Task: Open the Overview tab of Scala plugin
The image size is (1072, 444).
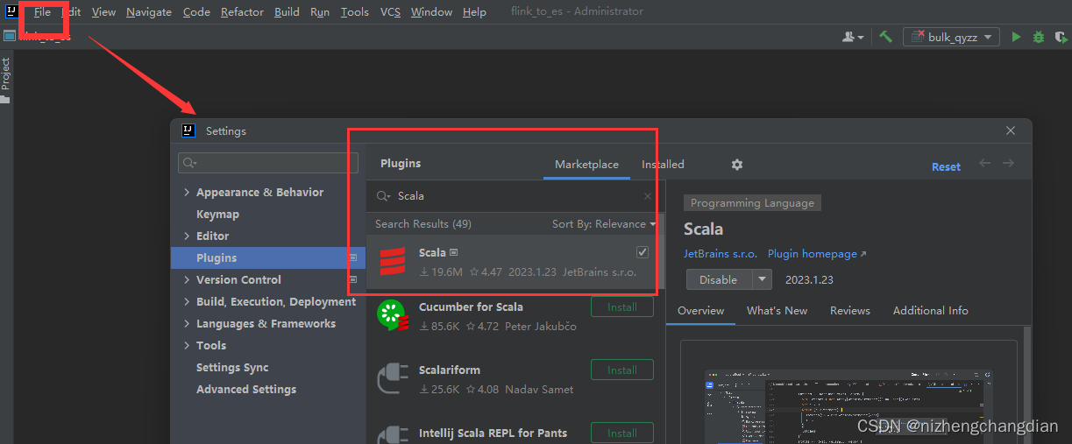Action: coord(700,311)
